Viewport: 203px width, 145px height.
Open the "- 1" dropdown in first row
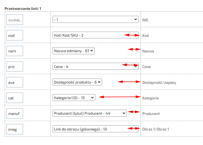click(x=95, y=19)
